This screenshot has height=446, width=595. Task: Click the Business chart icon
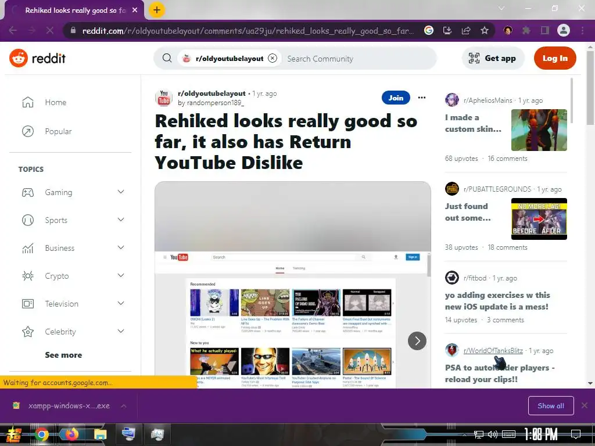[x=28, y=248]
